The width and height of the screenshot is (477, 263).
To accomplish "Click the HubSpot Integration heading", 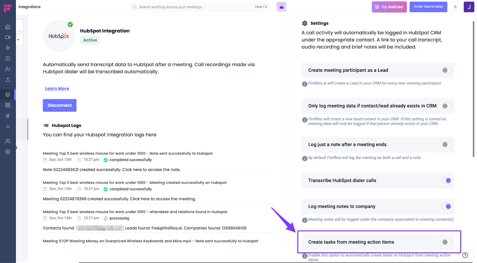I will (105, 31).
